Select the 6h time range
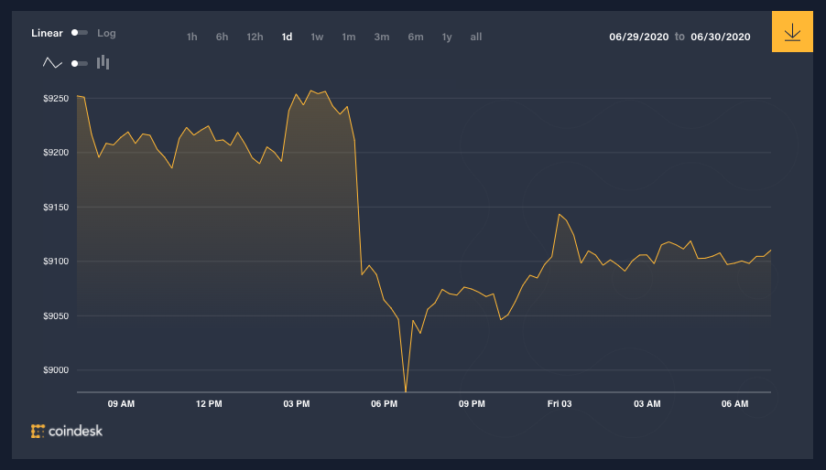 [x=222, y=37]
